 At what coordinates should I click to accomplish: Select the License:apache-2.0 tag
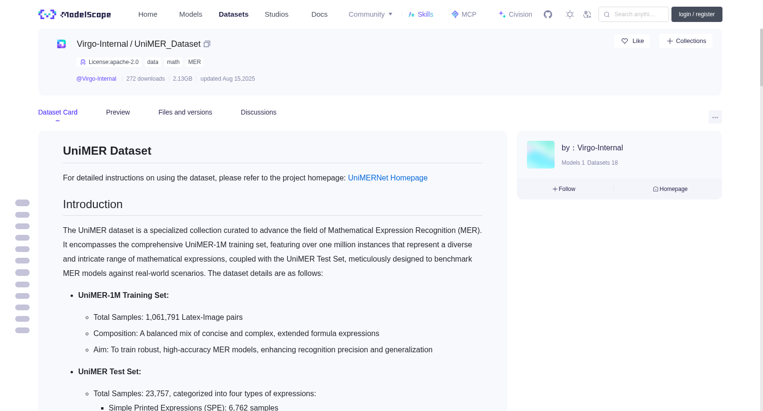[x=109, y=62]
